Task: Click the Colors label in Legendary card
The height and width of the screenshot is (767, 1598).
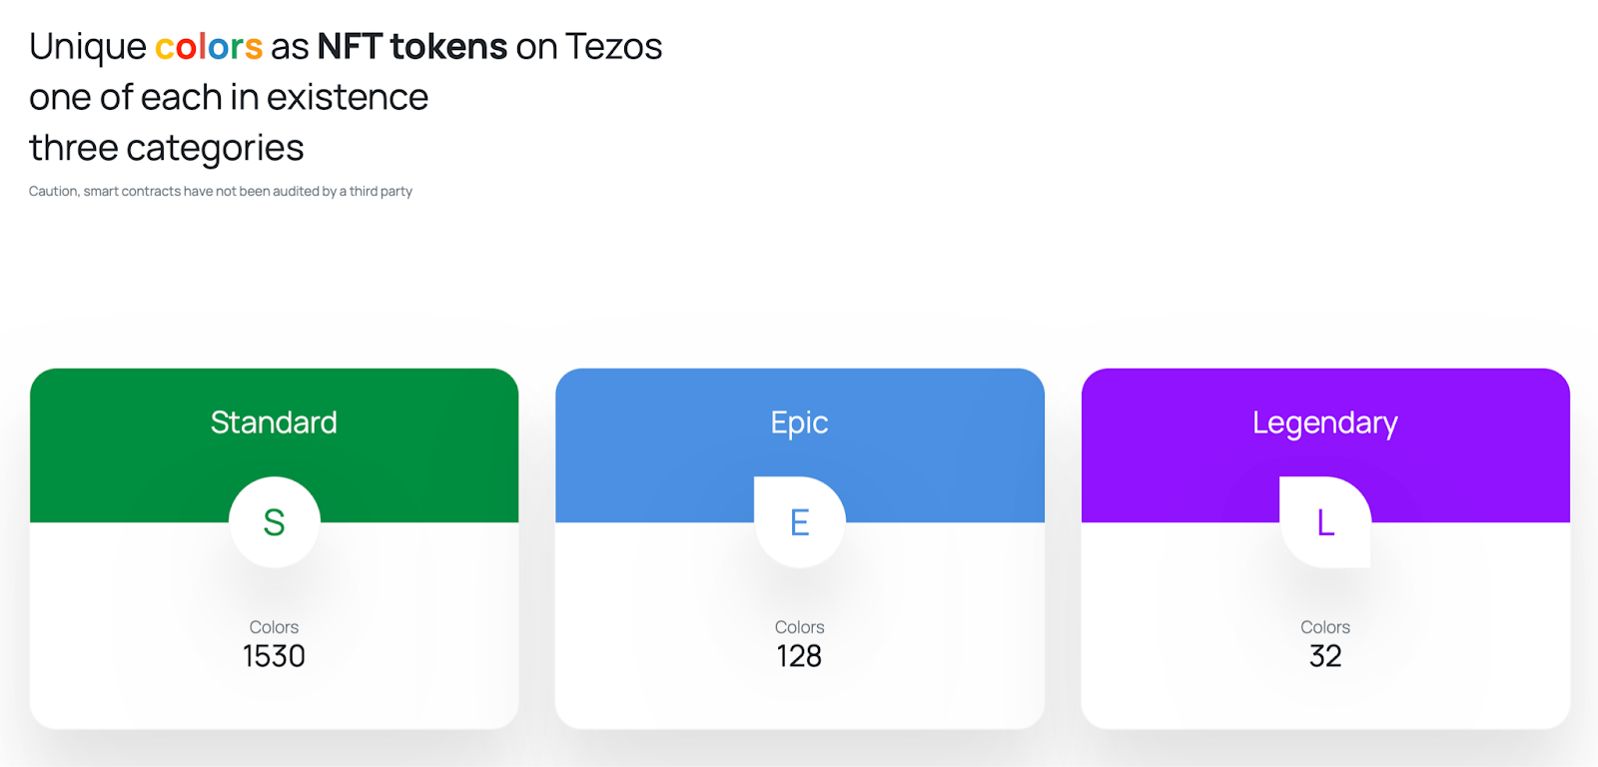Action: pyautogui.click(x=1325, y=627)
